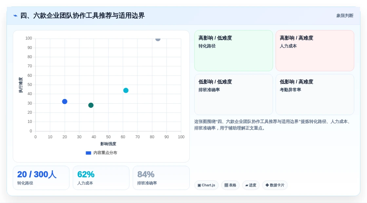
Task: Click the blue scatter point at x=20
Action: click(65, 101)
